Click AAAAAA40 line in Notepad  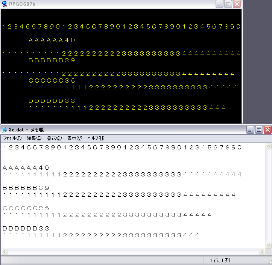pos(26,167)
